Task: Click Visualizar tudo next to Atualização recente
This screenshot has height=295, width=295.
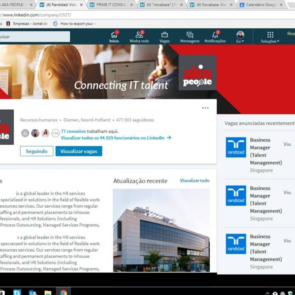Action: click(195, 181)
